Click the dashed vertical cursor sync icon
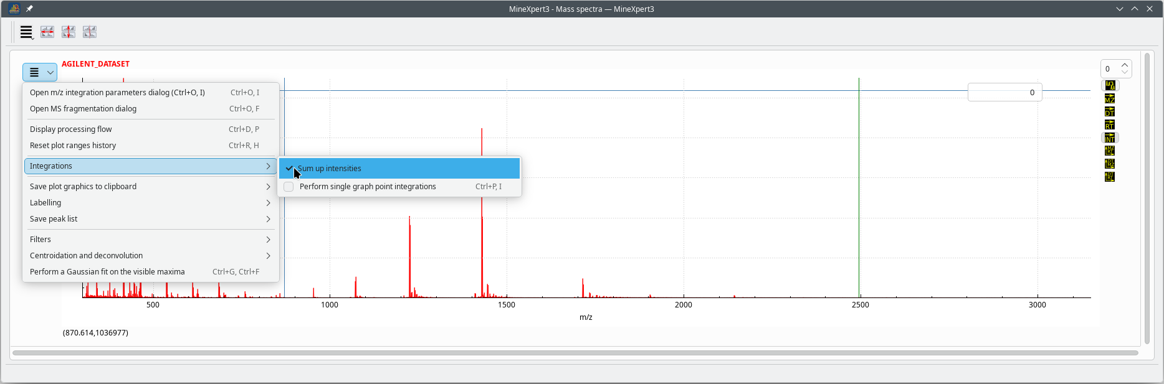The image size is (1164, 384). tap(90, 32)
